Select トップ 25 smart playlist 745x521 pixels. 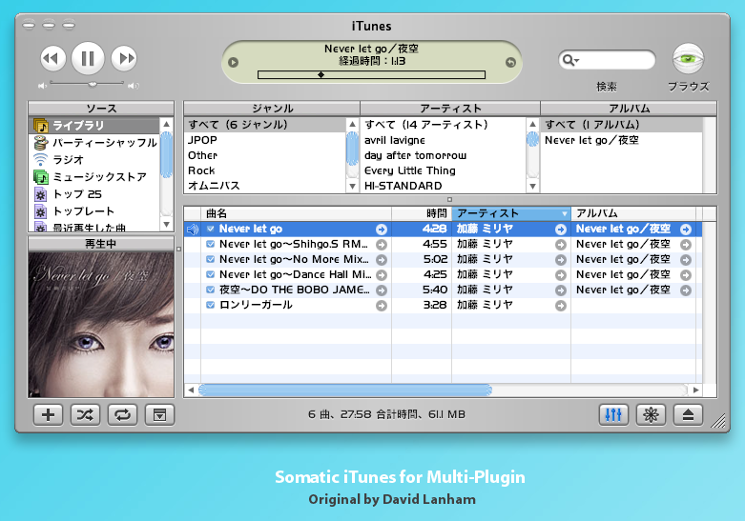point(94,194)
